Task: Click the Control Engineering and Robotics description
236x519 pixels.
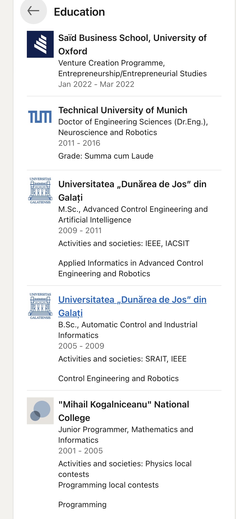Action: pyautogui.click(x=119, y=378)
